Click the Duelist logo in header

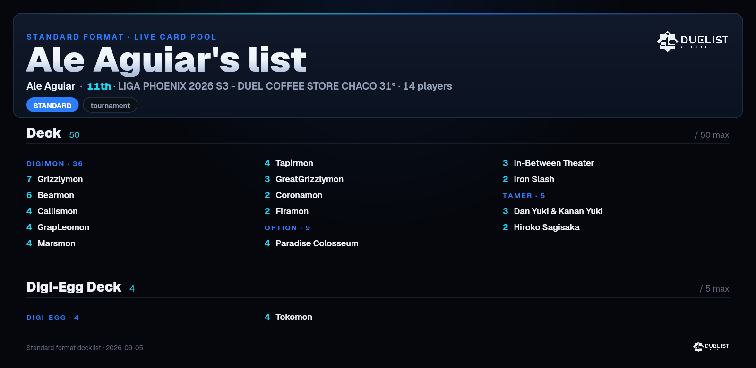tap(693, 42)
